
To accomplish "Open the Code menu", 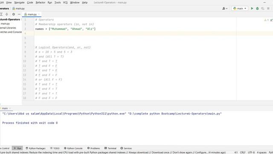I will (x=30, y=3).
